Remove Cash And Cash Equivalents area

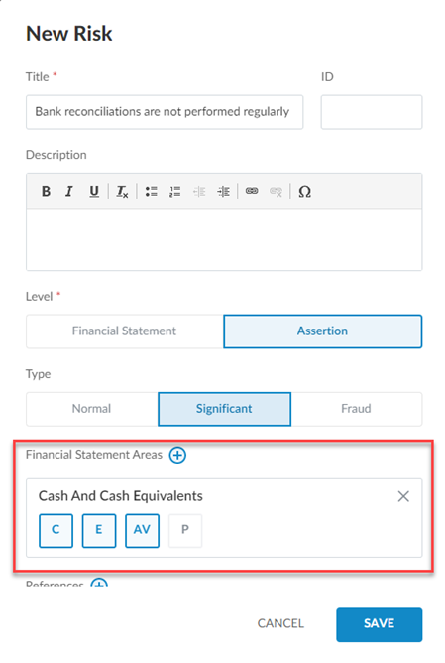[x=403, y=496]
